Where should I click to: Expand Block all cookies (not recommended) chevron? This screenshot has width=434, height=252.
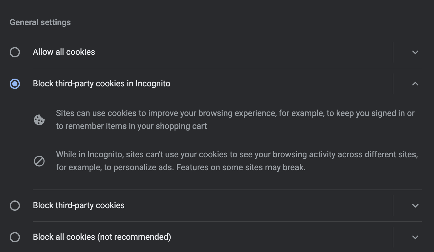pyautogui.click(x=415, y=237)
